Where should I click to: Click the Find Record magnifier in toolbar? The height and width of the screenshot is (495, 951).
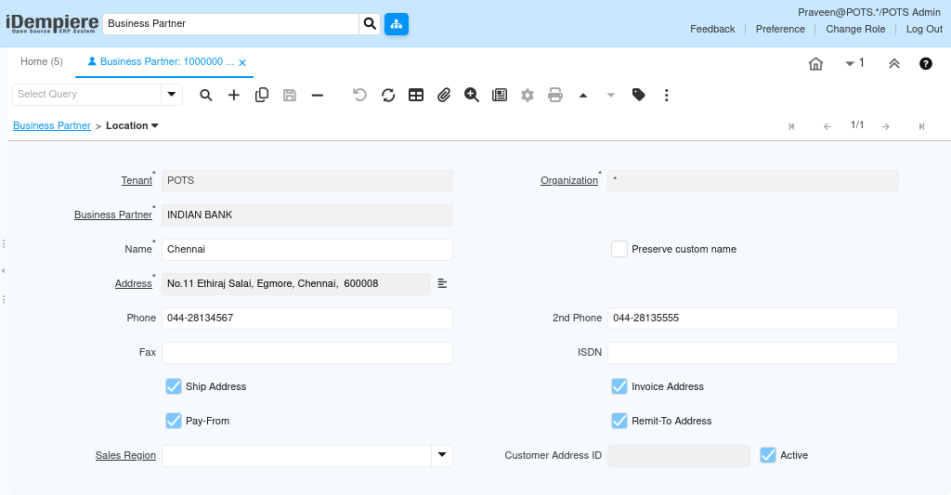point(206,96)
